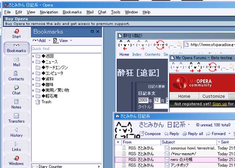Select the Trash item in bookmarks
Image resolution: width=235 pixels, height=168 pixels.
pyautogui.click(x=44, y=102)
